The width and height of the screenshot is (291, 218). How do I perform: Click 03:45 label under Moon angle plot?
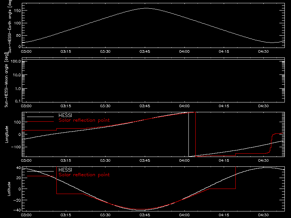(x=145, y=106)
